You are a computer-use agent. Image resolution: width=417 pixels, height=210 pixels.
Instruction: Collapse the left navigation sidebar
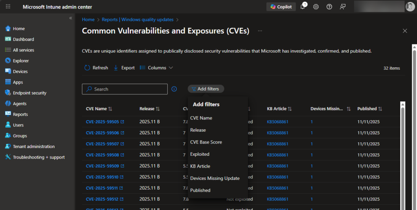[70, 18]
